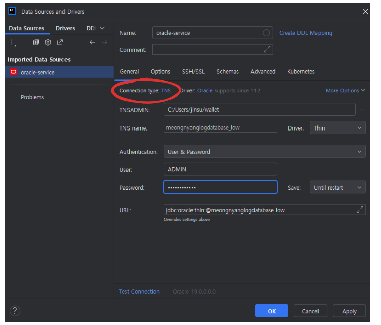This screenshot has width=381, height=325.
Task: Click the Cancel button
Action: pos(310,311)
